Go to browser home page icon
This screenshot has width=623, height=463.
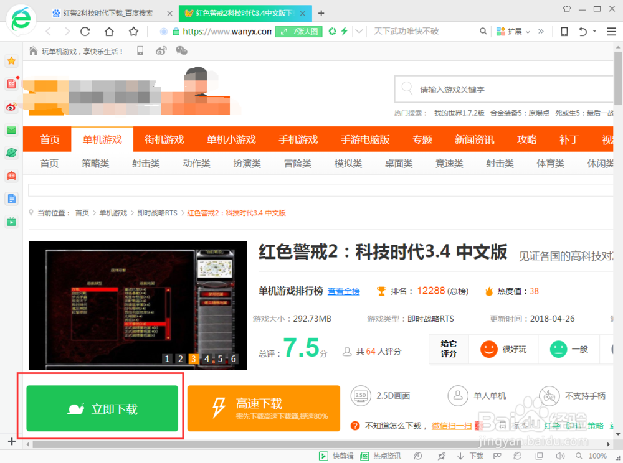(109, 31)
